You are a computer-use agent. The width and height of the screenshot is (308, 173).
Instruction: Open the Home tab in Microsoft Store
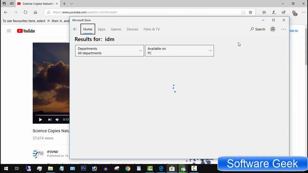(x=88, y=29)
